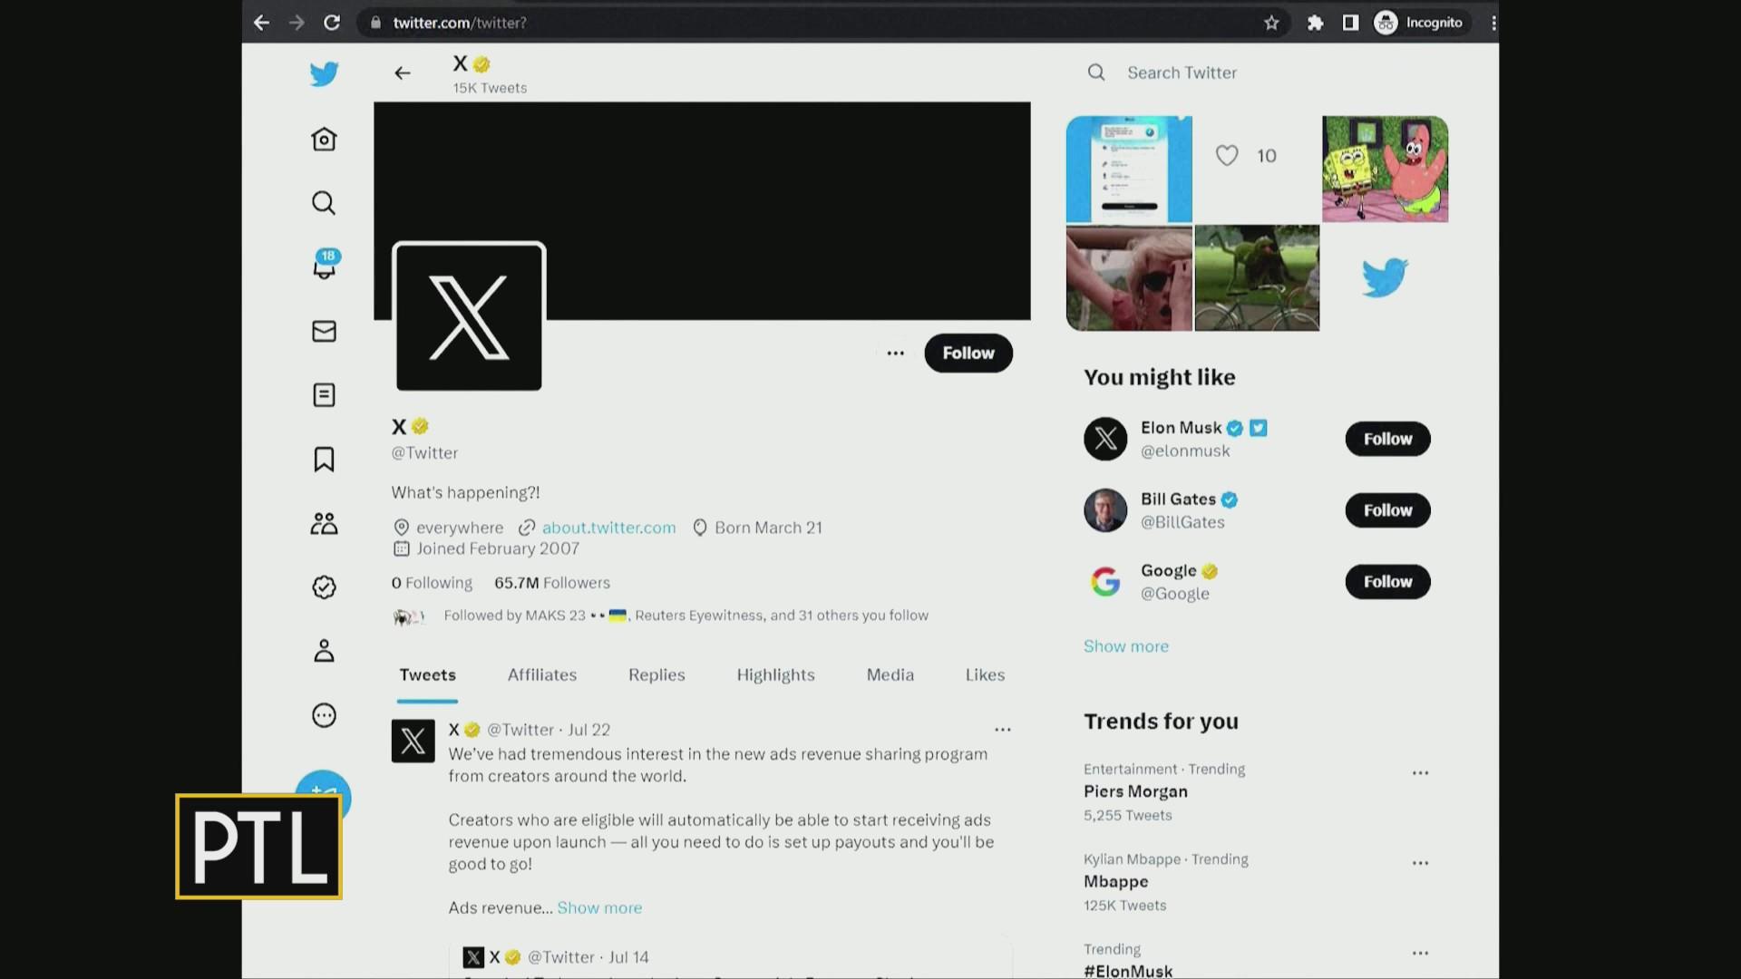Open the Verified badge icon in sidebar

click(324, 587)
